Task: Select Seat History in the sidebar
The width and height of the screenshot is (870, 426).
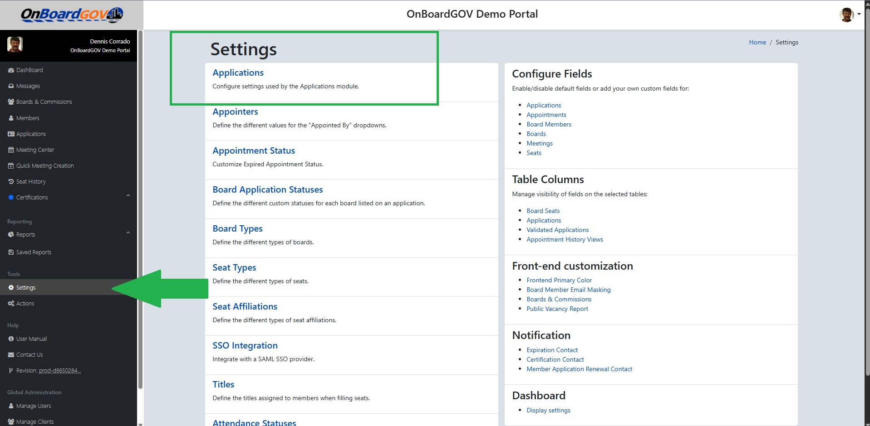Action: pos(31,182)
